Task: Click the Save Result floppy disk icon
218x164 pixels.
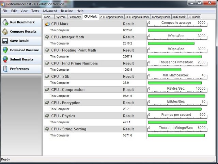Action: pyautogui.click(x=5, y=41)
